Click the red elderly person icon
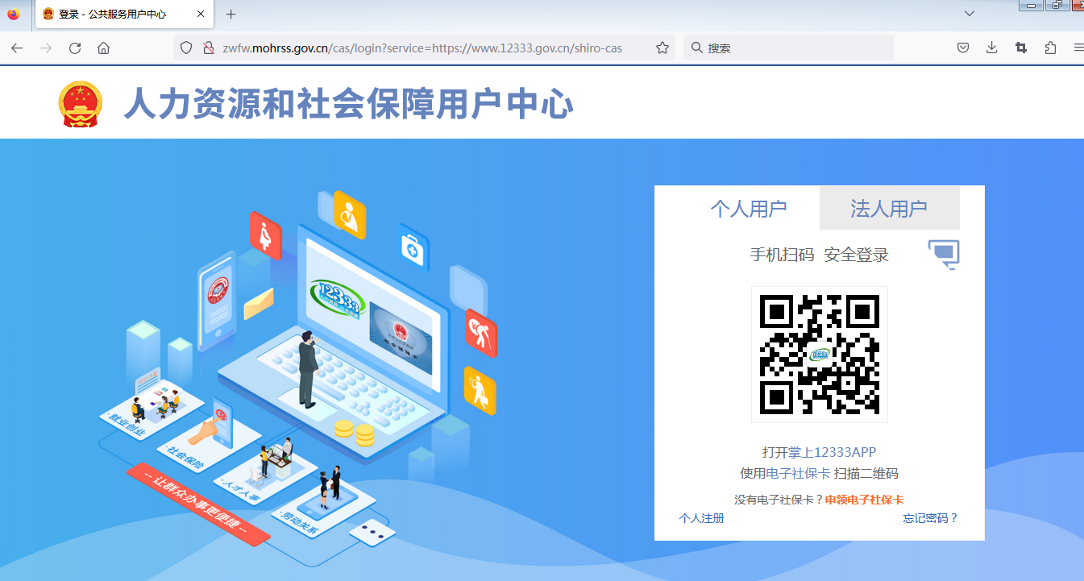This screenshot has height=581, width=1084. (481, 332)
